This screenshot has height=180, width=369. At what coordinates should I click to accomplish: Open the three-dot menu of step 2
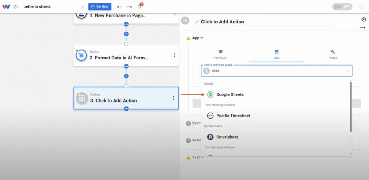(x=174, y=55)
